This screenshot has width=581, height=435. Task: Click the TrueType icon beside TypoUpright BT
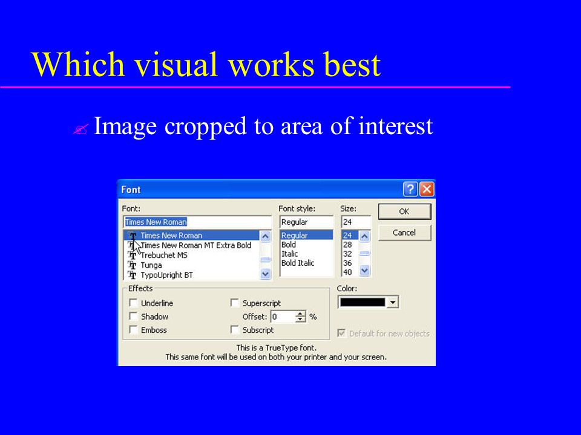[x=133, y=275]
